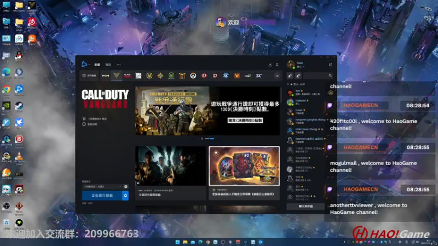This screenshot has height=246, width=438.
Task: Select the Warzone game icon
Action: coord(139,75)
